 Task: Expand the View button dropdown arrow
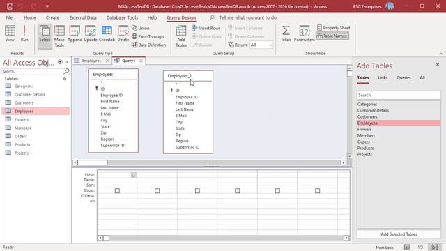[10, 45]
